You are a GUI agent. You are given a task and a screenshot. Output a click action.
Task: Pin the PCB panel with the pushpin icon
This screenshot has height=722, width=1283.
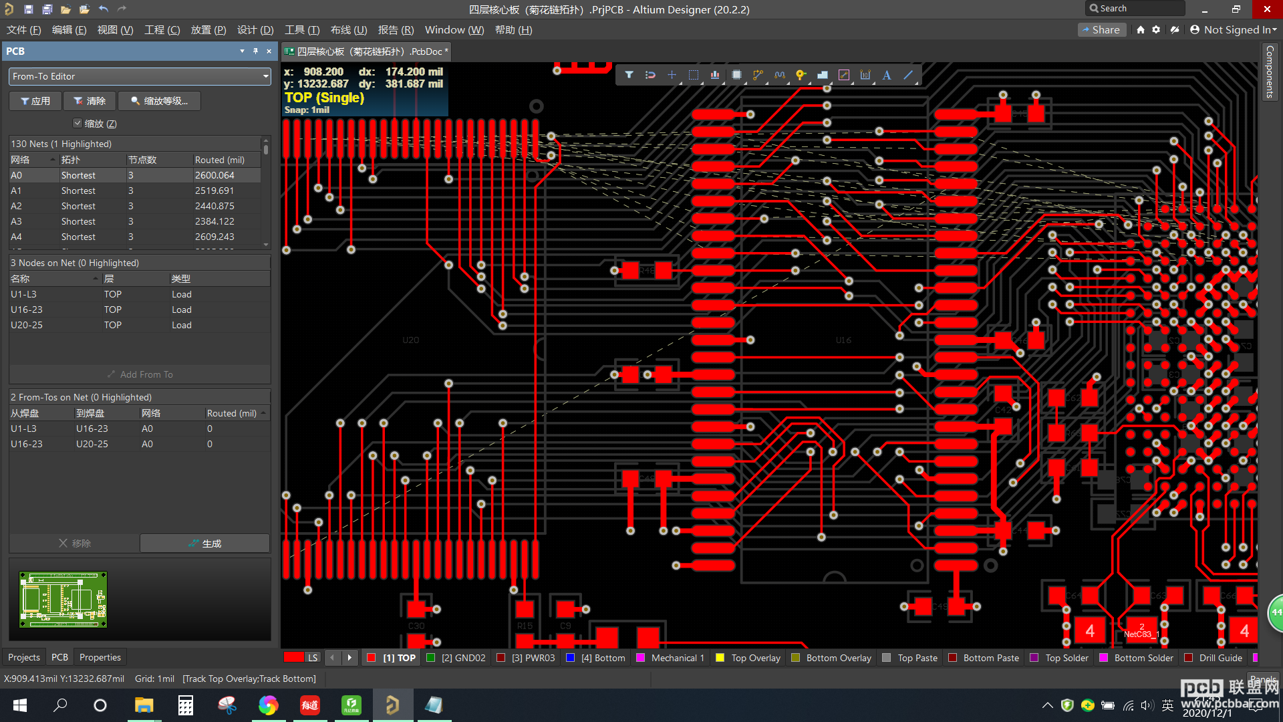click(x=255, y=51)
